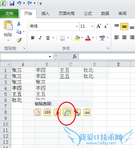Open the font size dropdown list
The height and width of the screenshot is (148, 135).
(92, 27)
